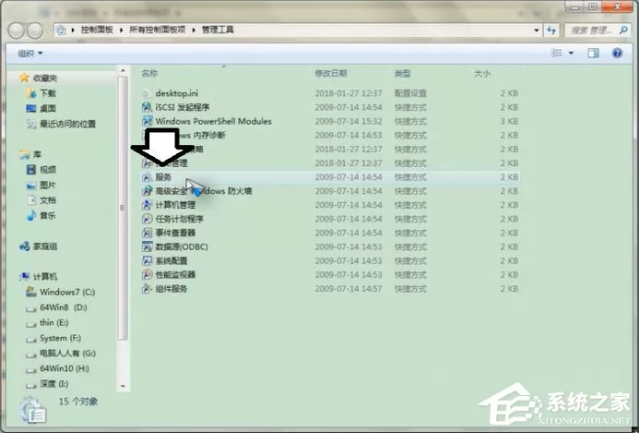This screenshot has width=639, height=433.
Task: Click the desktop.ini file icon
Action: click(147, 93)
